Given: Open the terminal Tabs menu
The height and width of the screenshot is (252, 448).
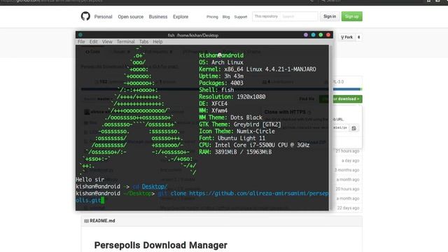Looking at the screenshot, I should pos(143,42).
